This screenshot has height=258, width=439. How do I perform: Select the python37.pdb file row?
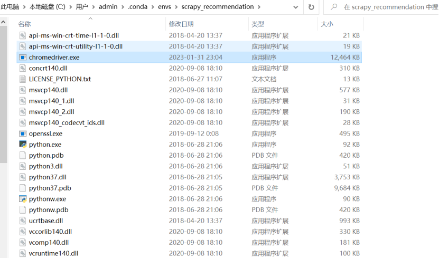point(50,188)
